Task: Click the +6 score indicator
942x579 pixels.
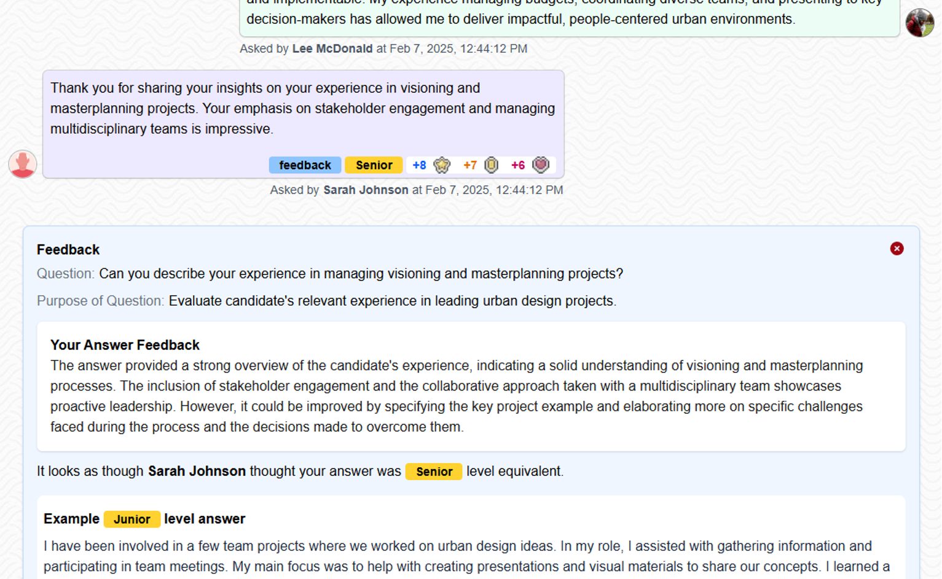Action: pos(517,165)
